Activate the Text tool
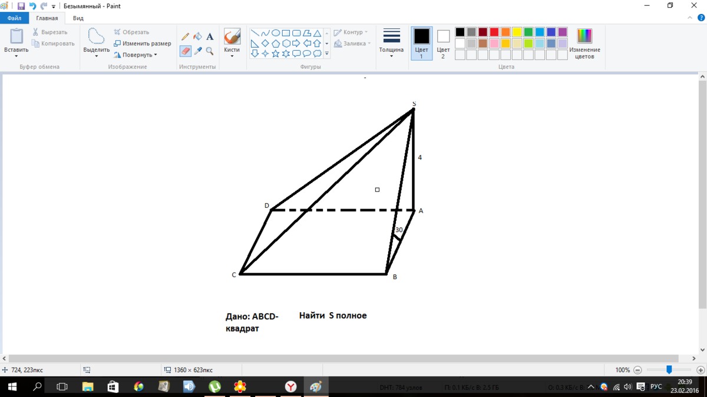Viewport: 707px width, 397px height. point(210,37)
